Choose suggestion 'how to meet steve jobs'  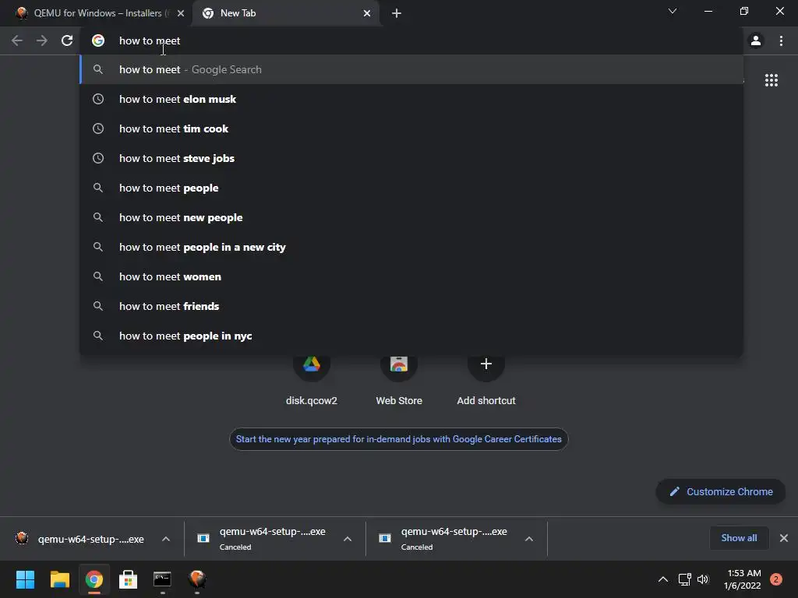pos(411,158)
